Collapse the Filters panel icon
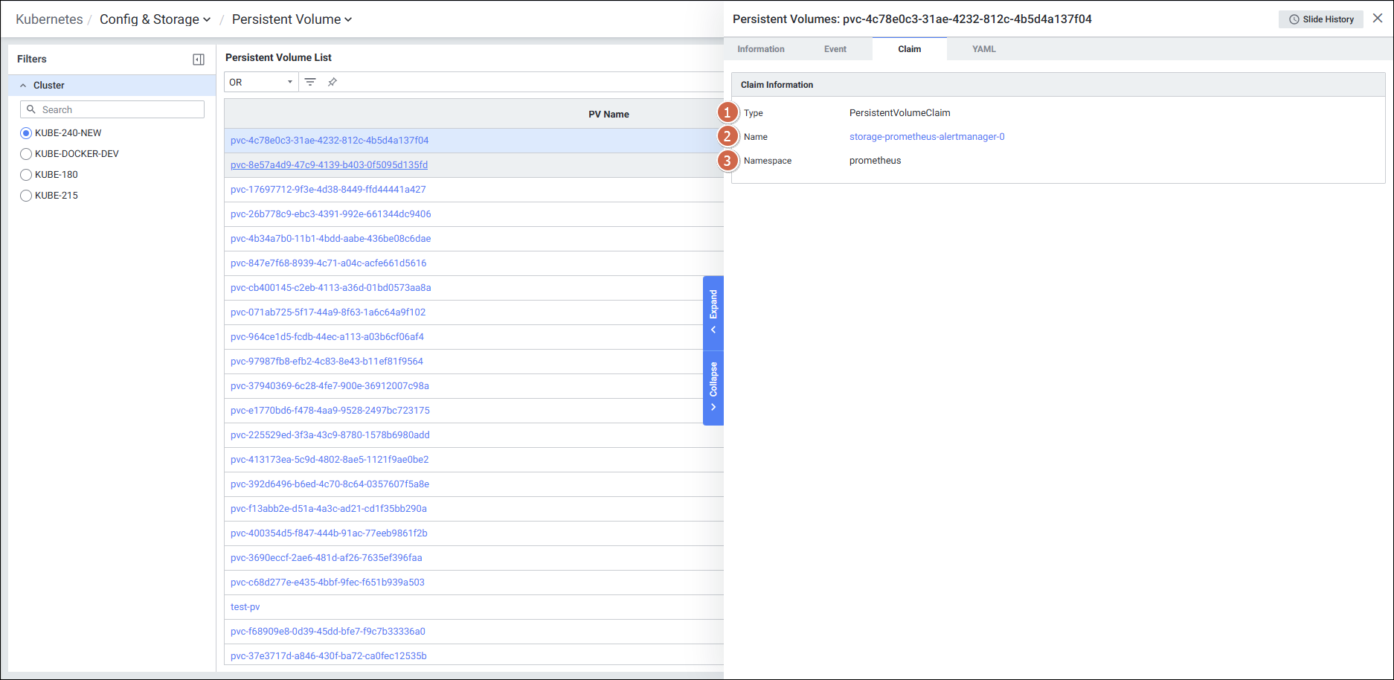 coord(199,60)
